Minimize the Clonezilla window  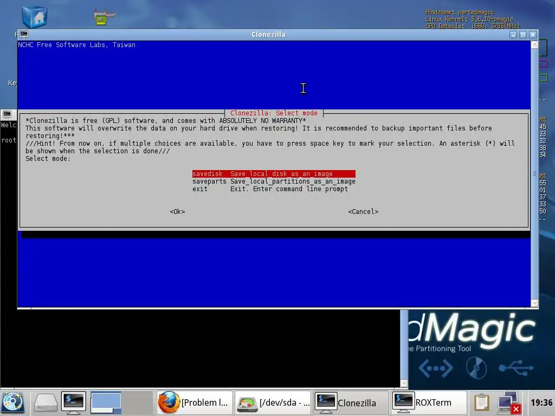[513, 35]
